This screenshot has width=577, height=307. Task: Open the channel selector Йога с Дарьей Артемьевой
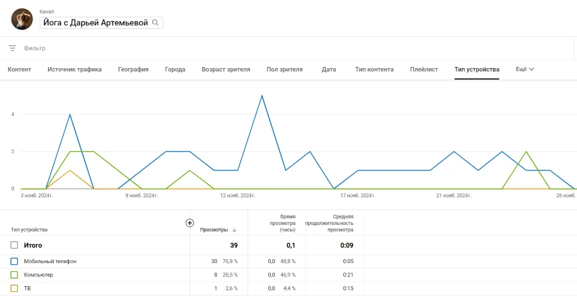tap(96, 23)
